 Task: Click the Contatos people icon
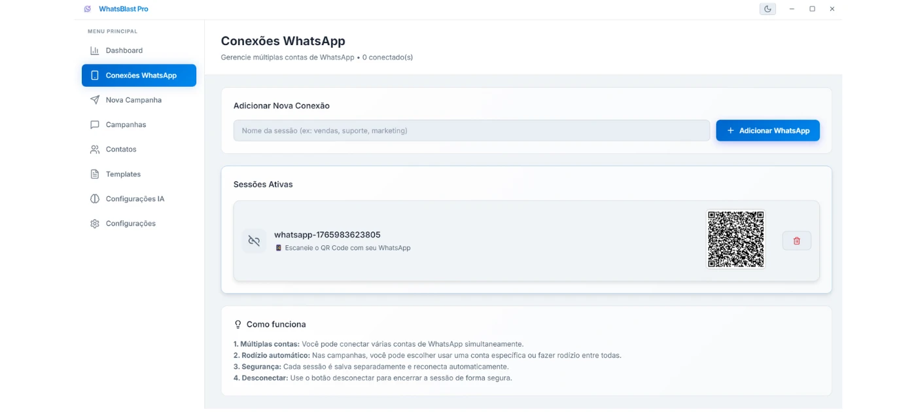click(94, 150)
